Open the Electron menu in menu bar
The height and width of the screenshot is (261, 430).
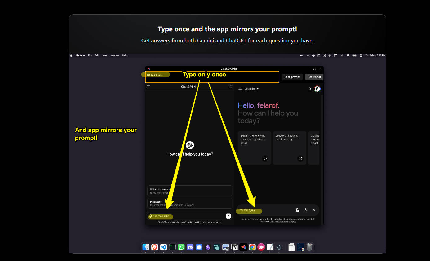80,55
